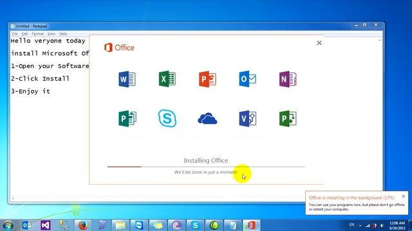The image size is (412, 231).
Task: Open the yellow sticky notes taskbar icon
Action: tap(158, 225)
